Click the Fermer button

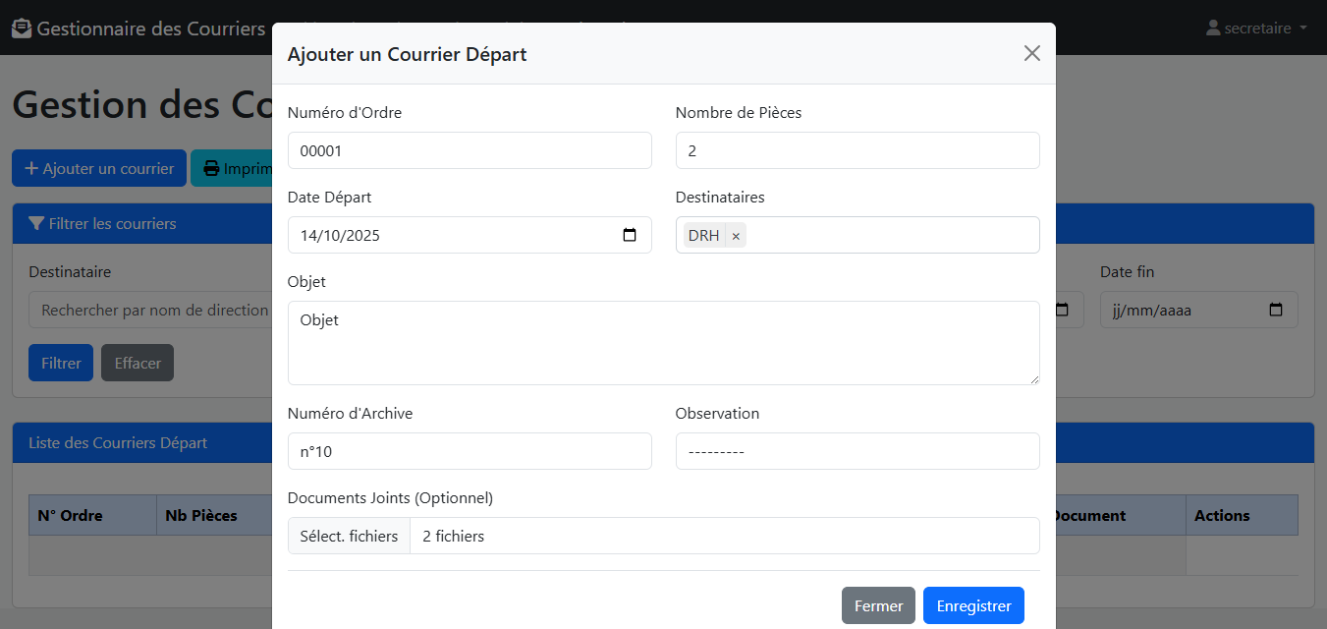tap(878, 605)
